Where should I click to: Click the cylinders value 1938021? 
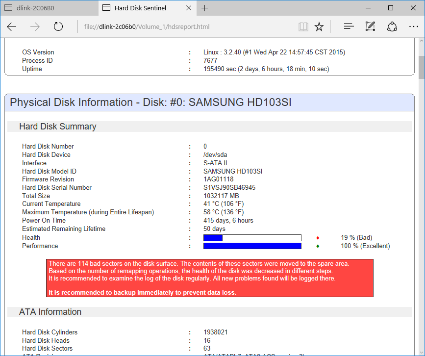tap(216, 332)
